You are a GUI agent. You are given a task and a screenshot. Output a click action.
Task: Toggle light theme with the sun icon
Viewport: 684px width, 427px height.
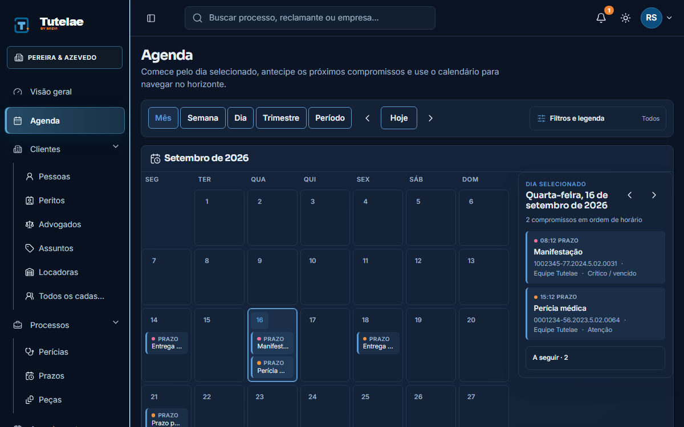click(626, 18)
